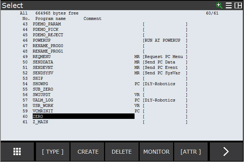Open the grid menu icon at bottom left
This screenshot has height=162, width=244.
tap(17, 152)
